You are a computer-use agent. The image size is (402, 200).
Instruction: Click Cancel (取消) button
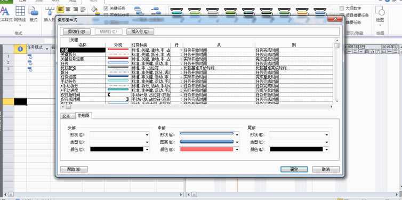click(x=326, y=170)
